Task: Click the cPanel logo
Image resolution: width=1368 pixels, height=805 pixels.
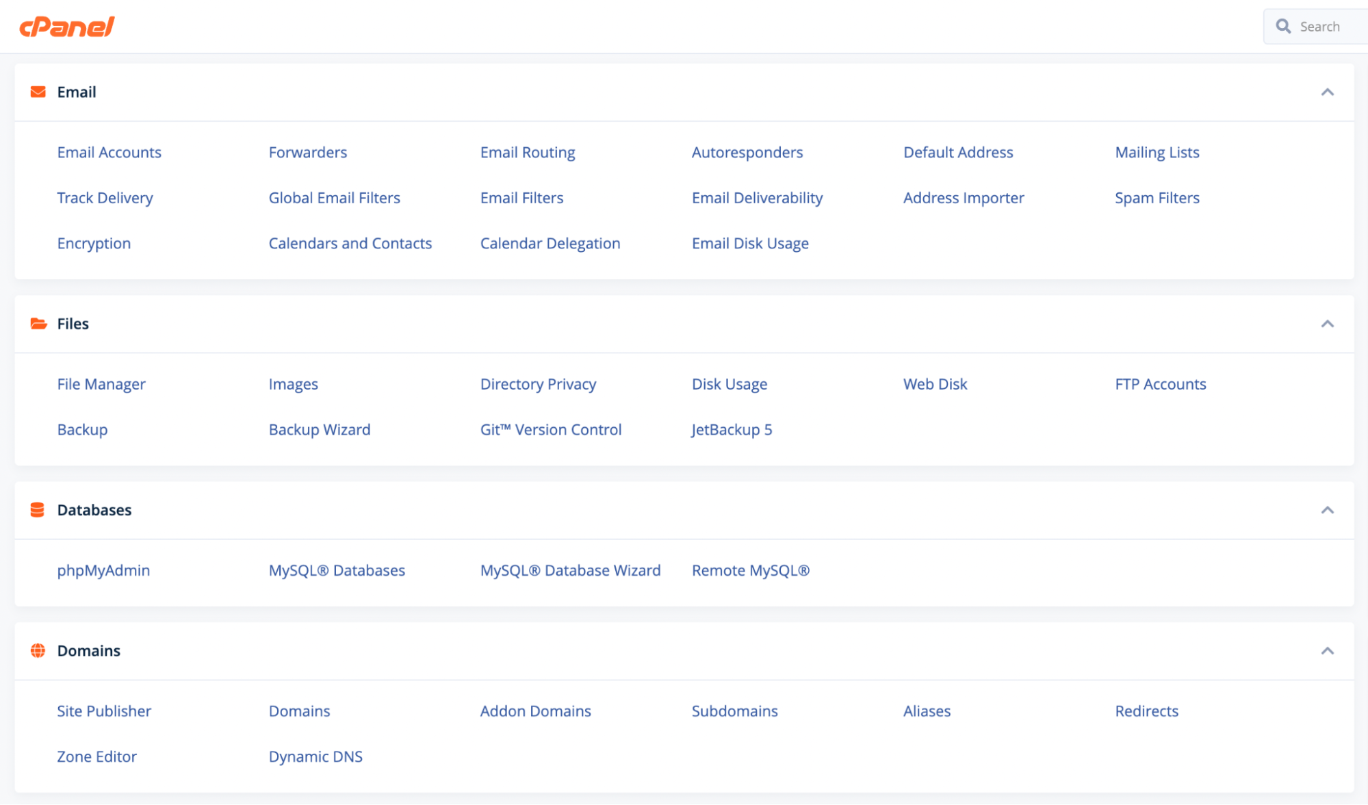Action: point(67,27)
